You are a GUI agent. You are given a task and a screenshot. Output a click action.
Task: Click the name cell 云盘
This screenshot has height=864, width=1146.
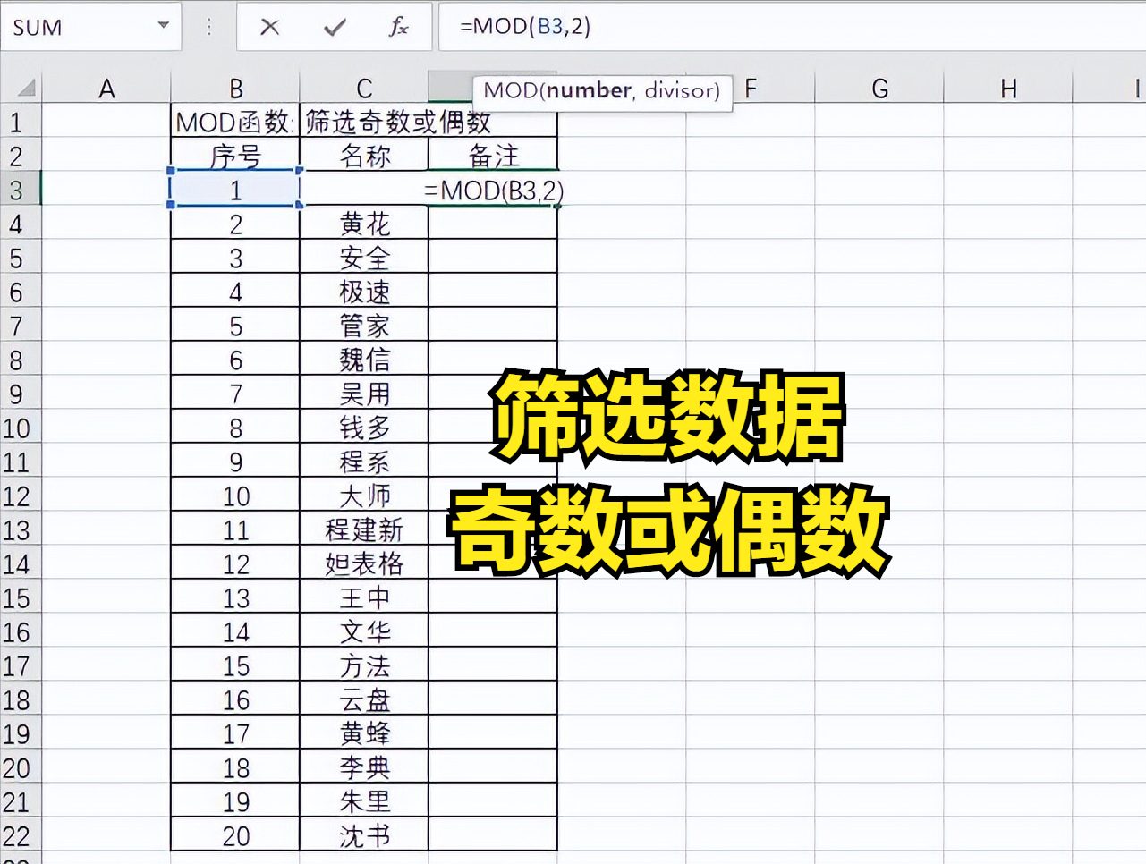tap(364, 699)
